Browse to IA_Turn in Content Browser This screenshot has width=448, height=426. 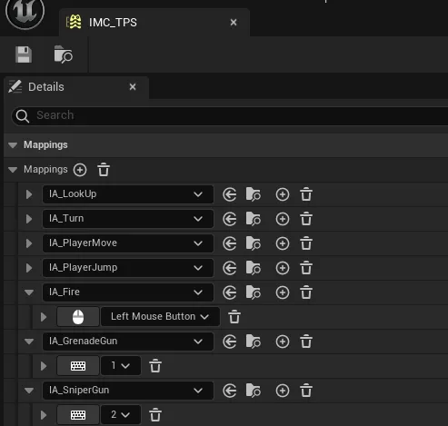click(254, 219)
